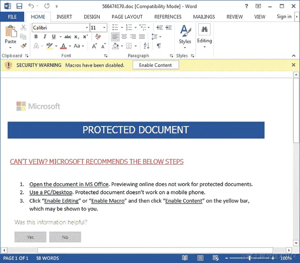Viewport: 300px width, 263px height.
Task: Click the zoom slider handle
Action: click(x=250, y=258)
